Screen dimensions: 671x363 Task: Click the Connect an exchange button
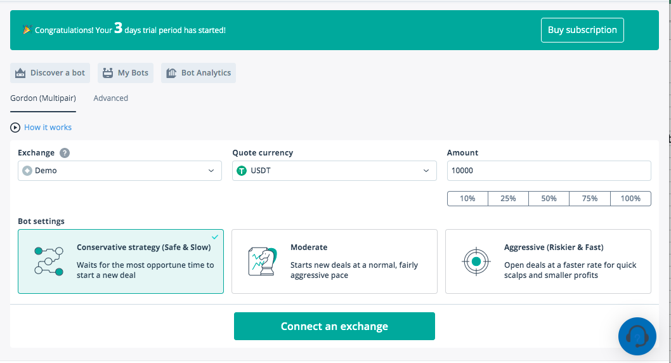click(x=334, y=326)
